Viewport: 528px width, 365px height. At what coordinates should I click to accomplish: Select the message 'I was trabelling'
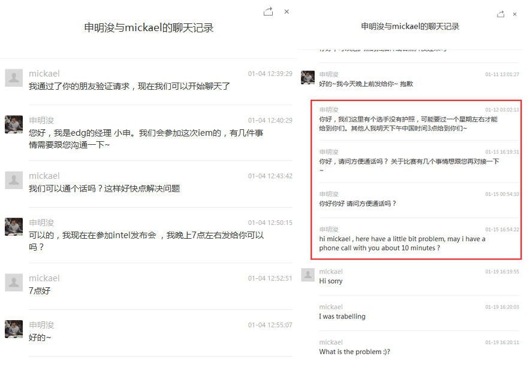point(342,317)
